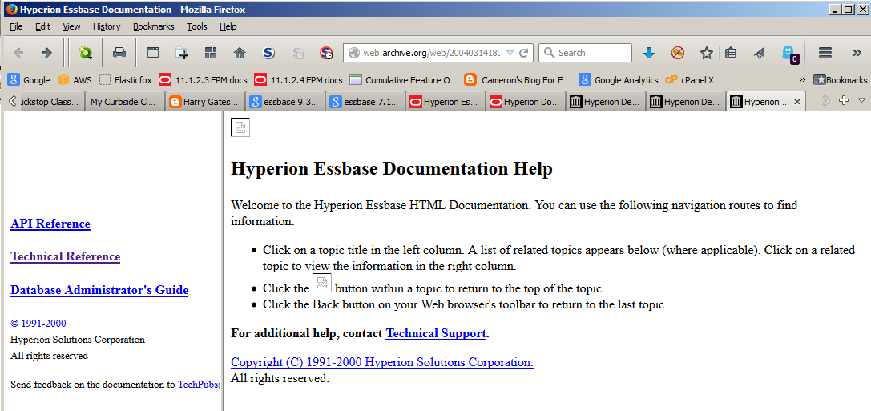Open the Cumulative Feature O... bookmark
The image size is (871, 411).
[403, 80]
